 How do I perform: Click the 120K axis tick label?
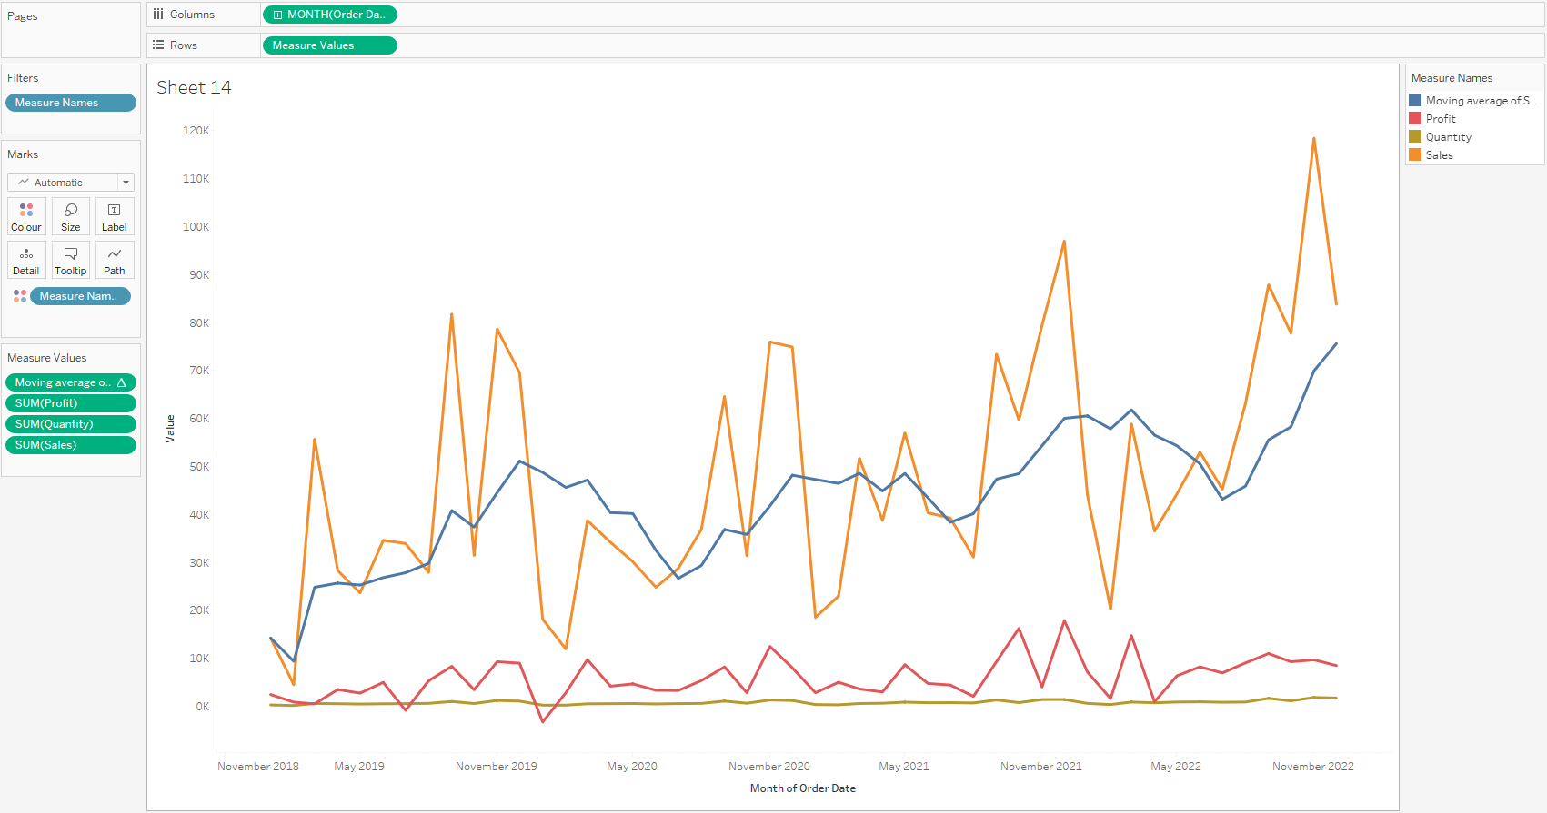196,131
